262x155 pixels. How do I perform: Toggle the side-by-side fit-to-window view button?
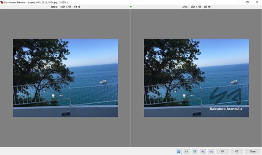point(179,151)
